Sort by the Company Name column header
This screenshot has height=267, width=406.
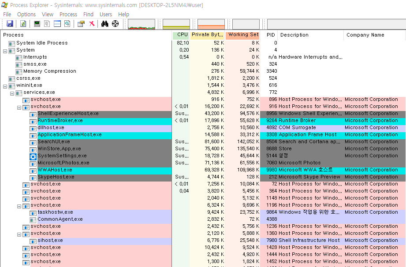pyautogui.click(x=374, y=35)
